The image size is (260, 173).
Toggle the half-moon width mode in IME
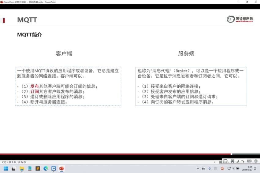pyautogui.click(x=238, y=161)
